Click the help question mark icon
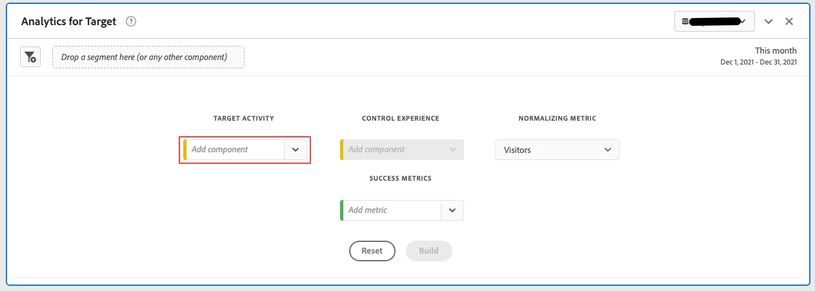The height and width of the screenshot is (291, 815). pyautogui.click(x=131, y=21)
